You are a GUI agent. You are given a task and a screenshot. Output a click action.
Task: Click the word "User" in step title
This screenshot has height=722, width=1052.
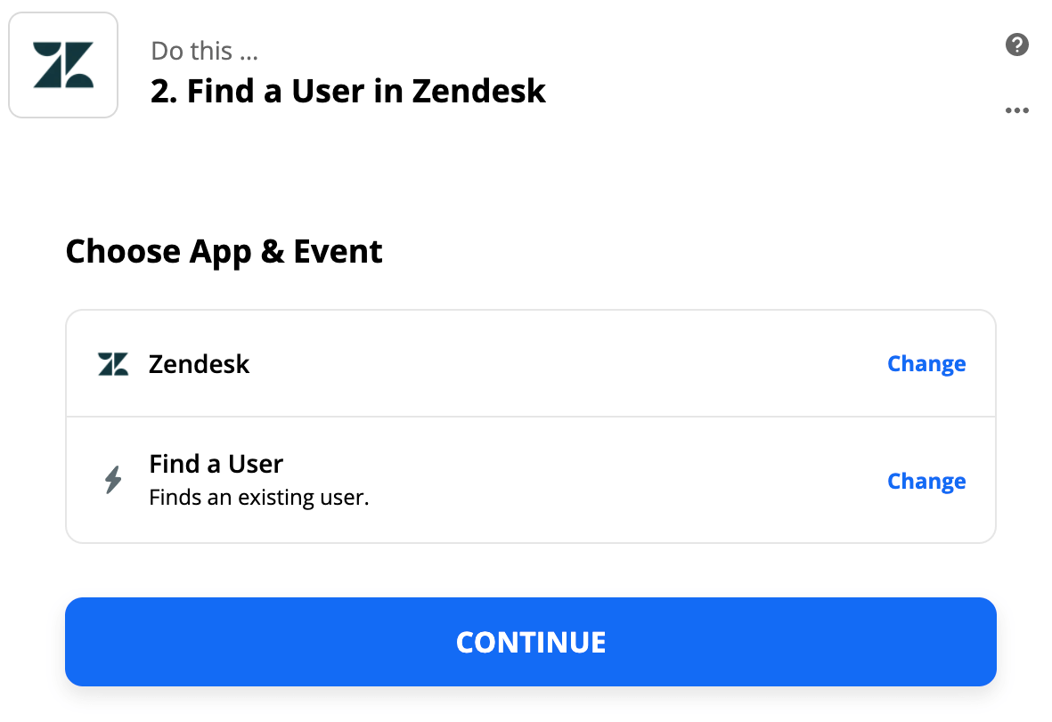[x=328, y=91]
